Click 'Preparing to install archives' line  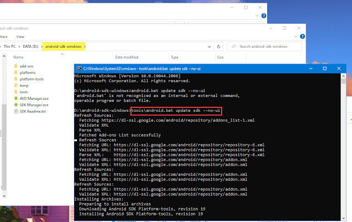point(115,204)
